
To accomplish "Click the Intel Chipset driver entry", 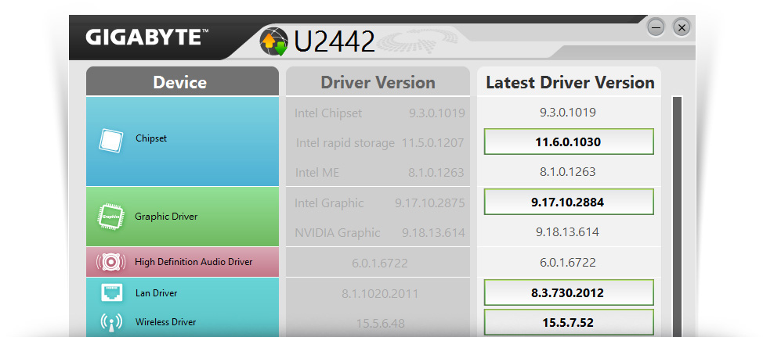I will [x=328, y=113].
